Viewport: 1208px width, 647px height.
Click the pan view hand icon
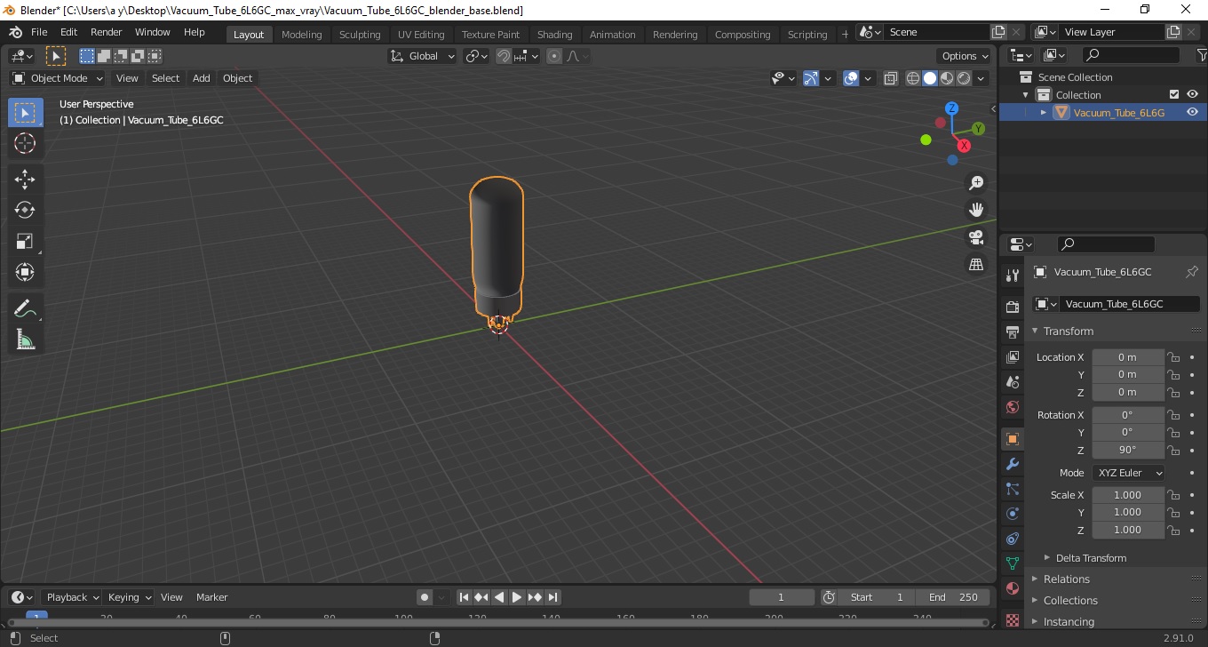[976, 210]
